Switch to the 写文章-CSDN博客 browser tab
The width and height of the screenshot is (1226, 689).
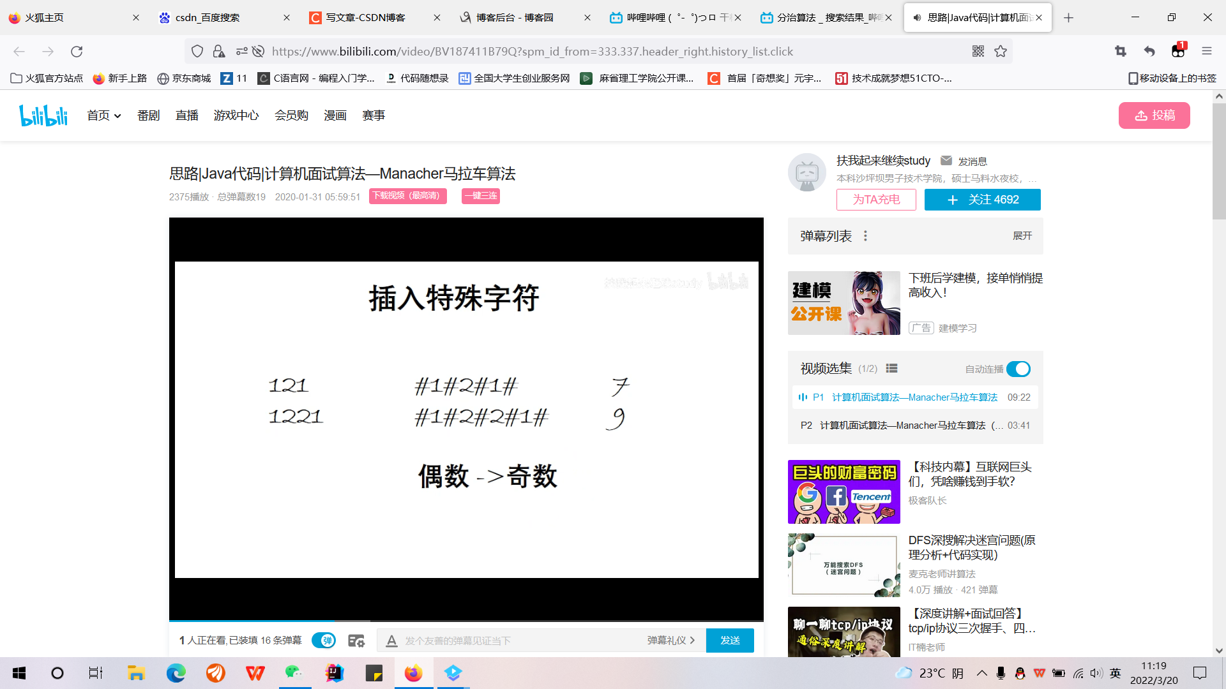pyautogui.click(x=365, y=17)
